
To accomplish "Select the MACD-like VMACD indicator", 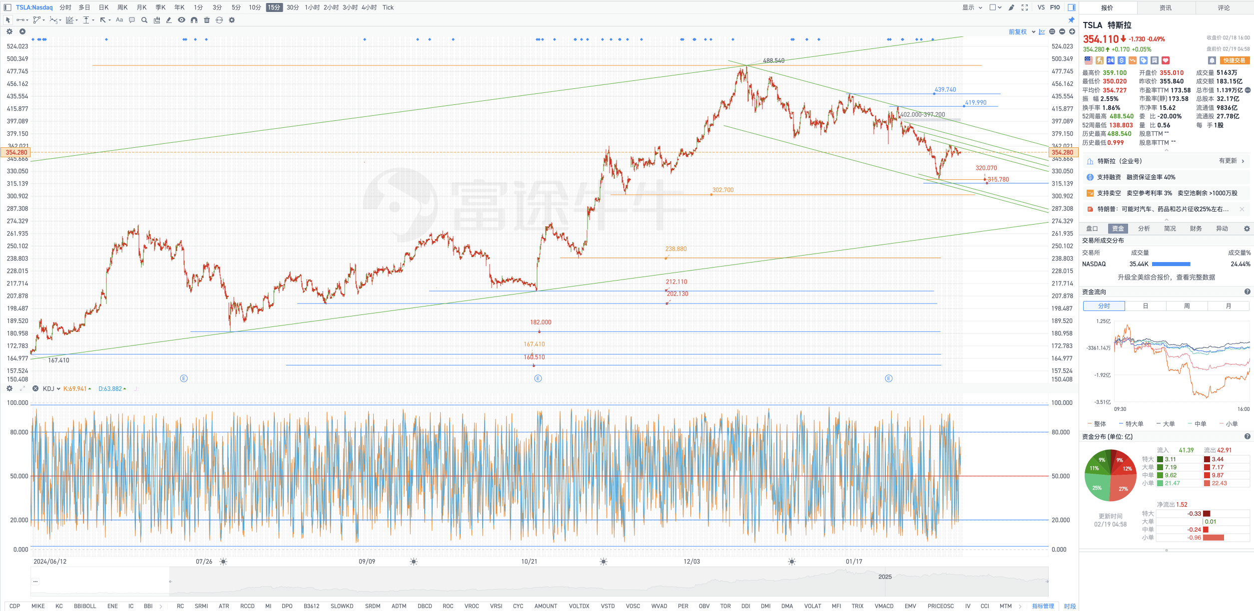I will 884,606.
